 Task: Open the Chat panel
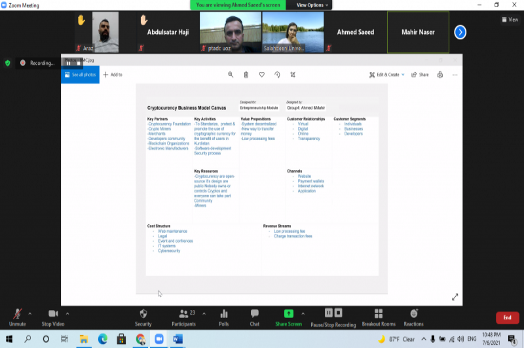[x=254, y=315]
